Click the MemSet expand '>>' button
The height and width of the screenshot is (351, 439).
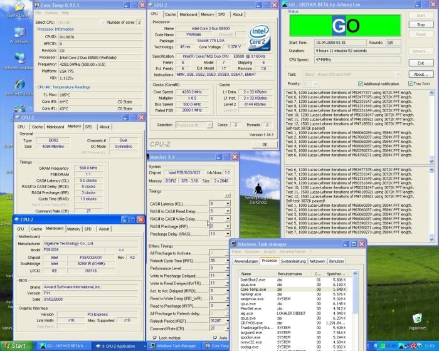[228, 196]
